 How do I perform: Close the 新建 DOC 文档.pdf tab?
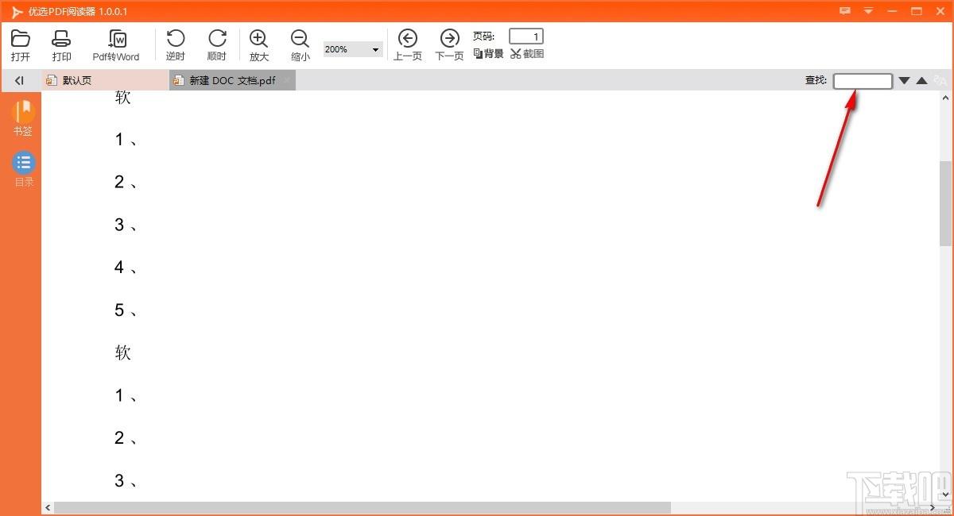click(287, 80)
